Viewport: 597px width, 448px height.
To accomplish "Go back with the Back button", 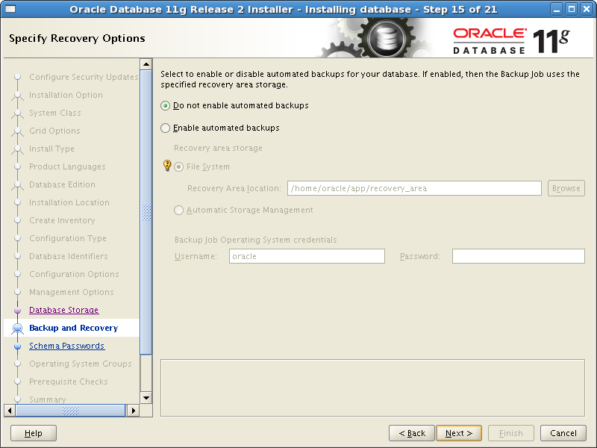I will (412, 433).
